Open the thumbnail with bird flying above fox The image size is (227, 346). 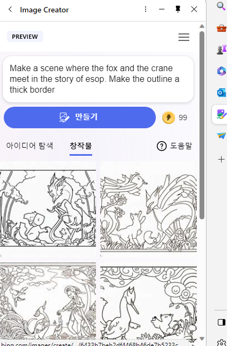[148, 209]
